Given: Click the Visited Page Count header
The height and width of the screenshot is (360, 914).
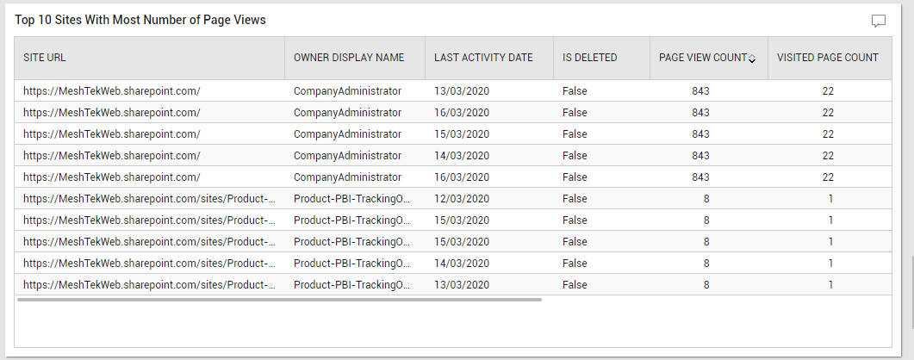Looking at the screenshot, I should click(827, 58).
